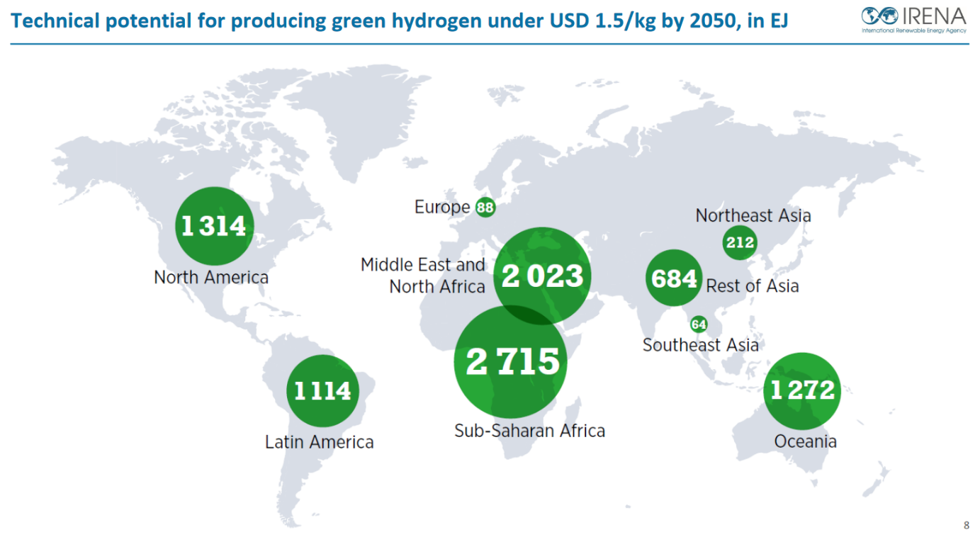This screenshot has height=537, width=980.
Task: Click the Northeast Asia 212 circle
Action: [x=740, y=244]
